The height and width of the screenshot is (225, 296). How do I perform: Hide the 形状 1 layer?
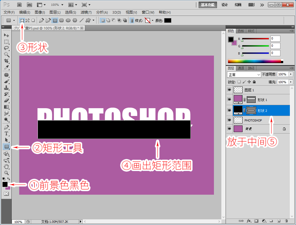229,100
